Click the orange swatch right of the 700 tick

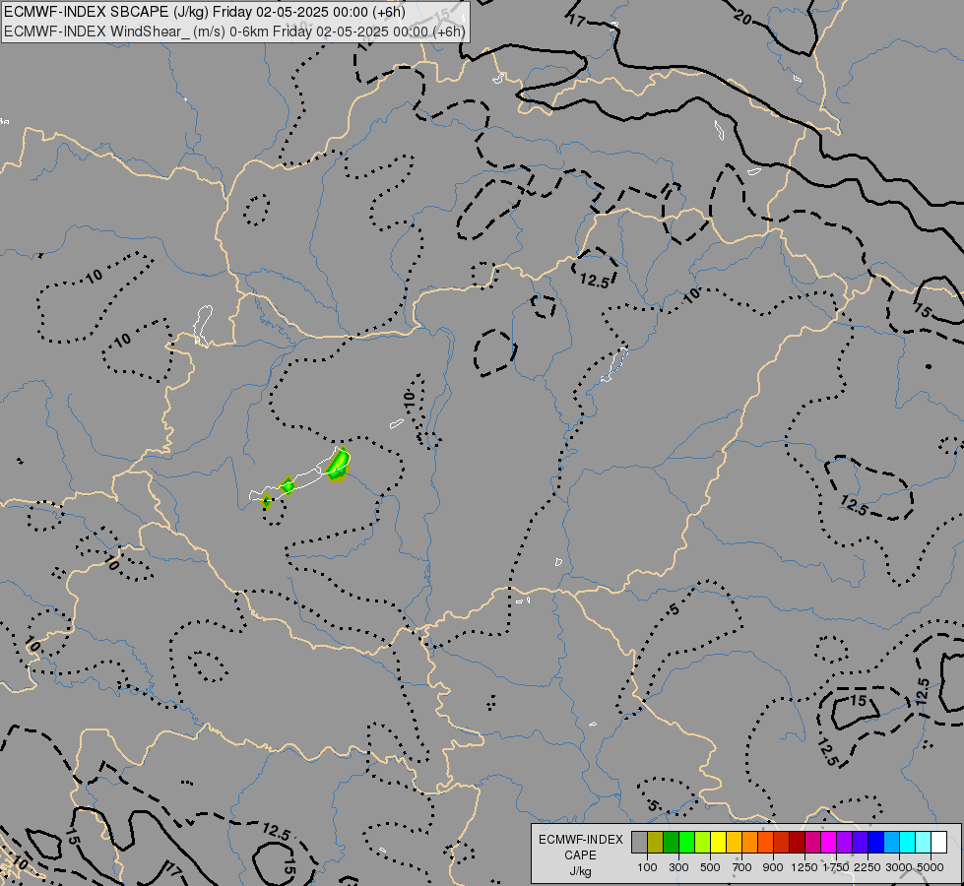pos(750,843)
